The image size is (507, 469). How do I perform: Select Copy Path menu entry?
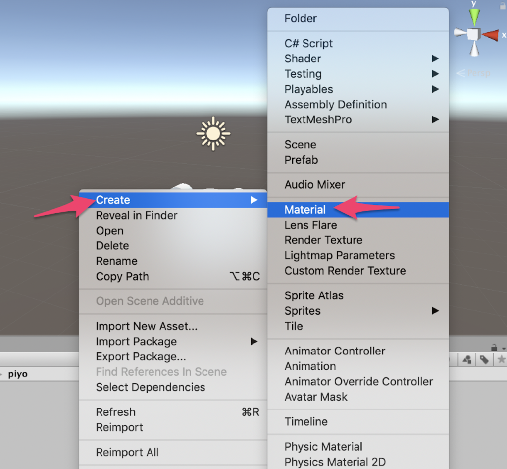pos(173,277)
